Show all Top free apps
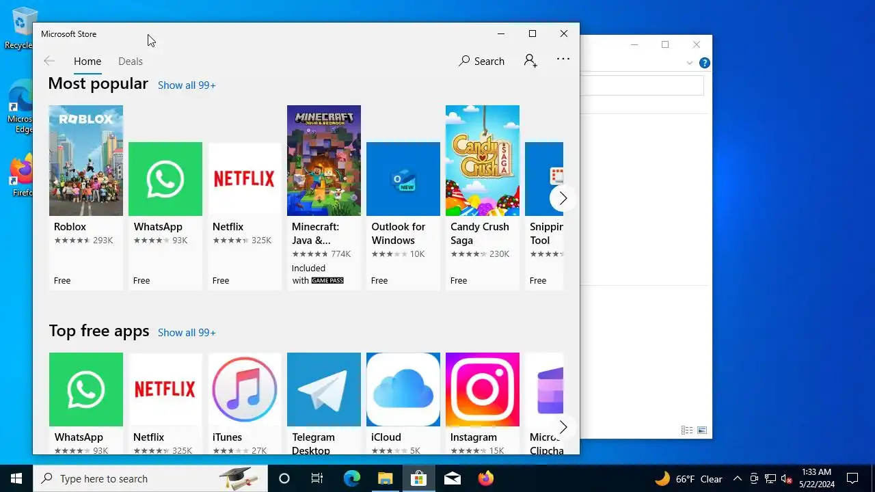875x492 pixels. coord(187,333)
